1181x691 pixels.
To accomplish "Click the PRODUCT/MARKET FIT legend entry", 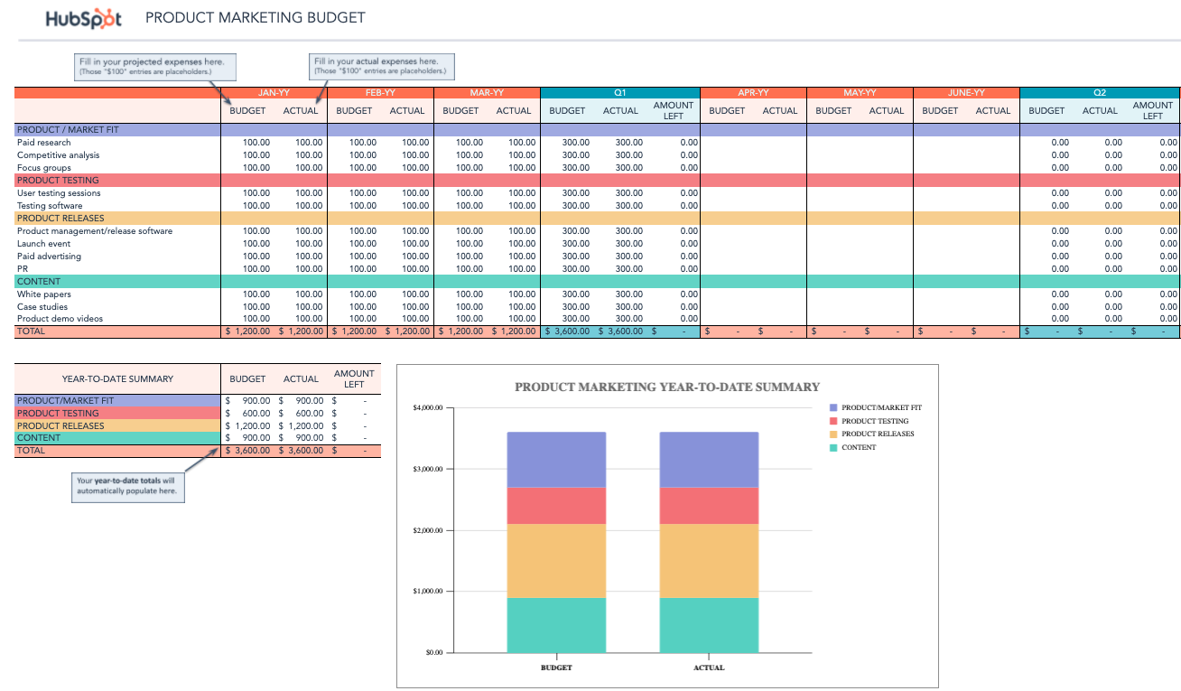I will (876, 407).
